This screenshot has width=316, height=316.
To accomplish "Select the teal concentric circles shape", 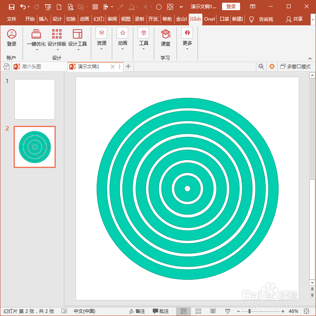I will pyautogui.click(x=188, y=189).
